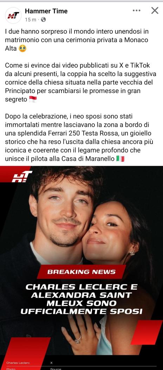Click the first paragraph about matrimonio
The image size is (163, 370).
point(77,40)
